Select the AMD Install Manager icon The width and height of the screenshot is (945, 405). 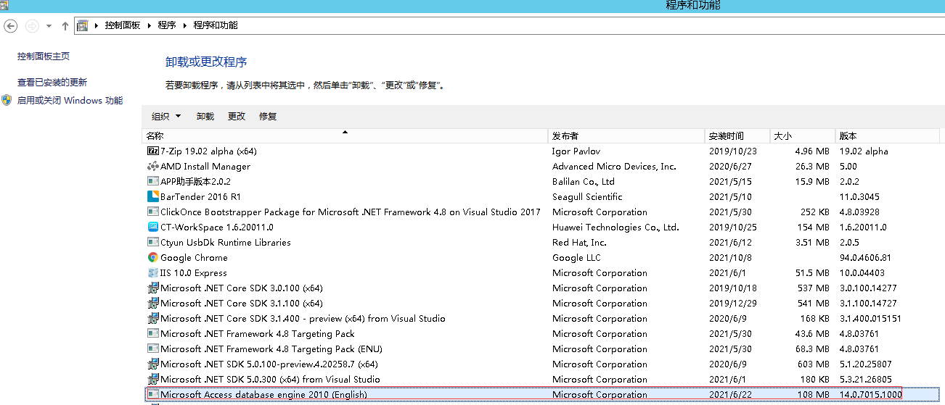tap(152, 167)
